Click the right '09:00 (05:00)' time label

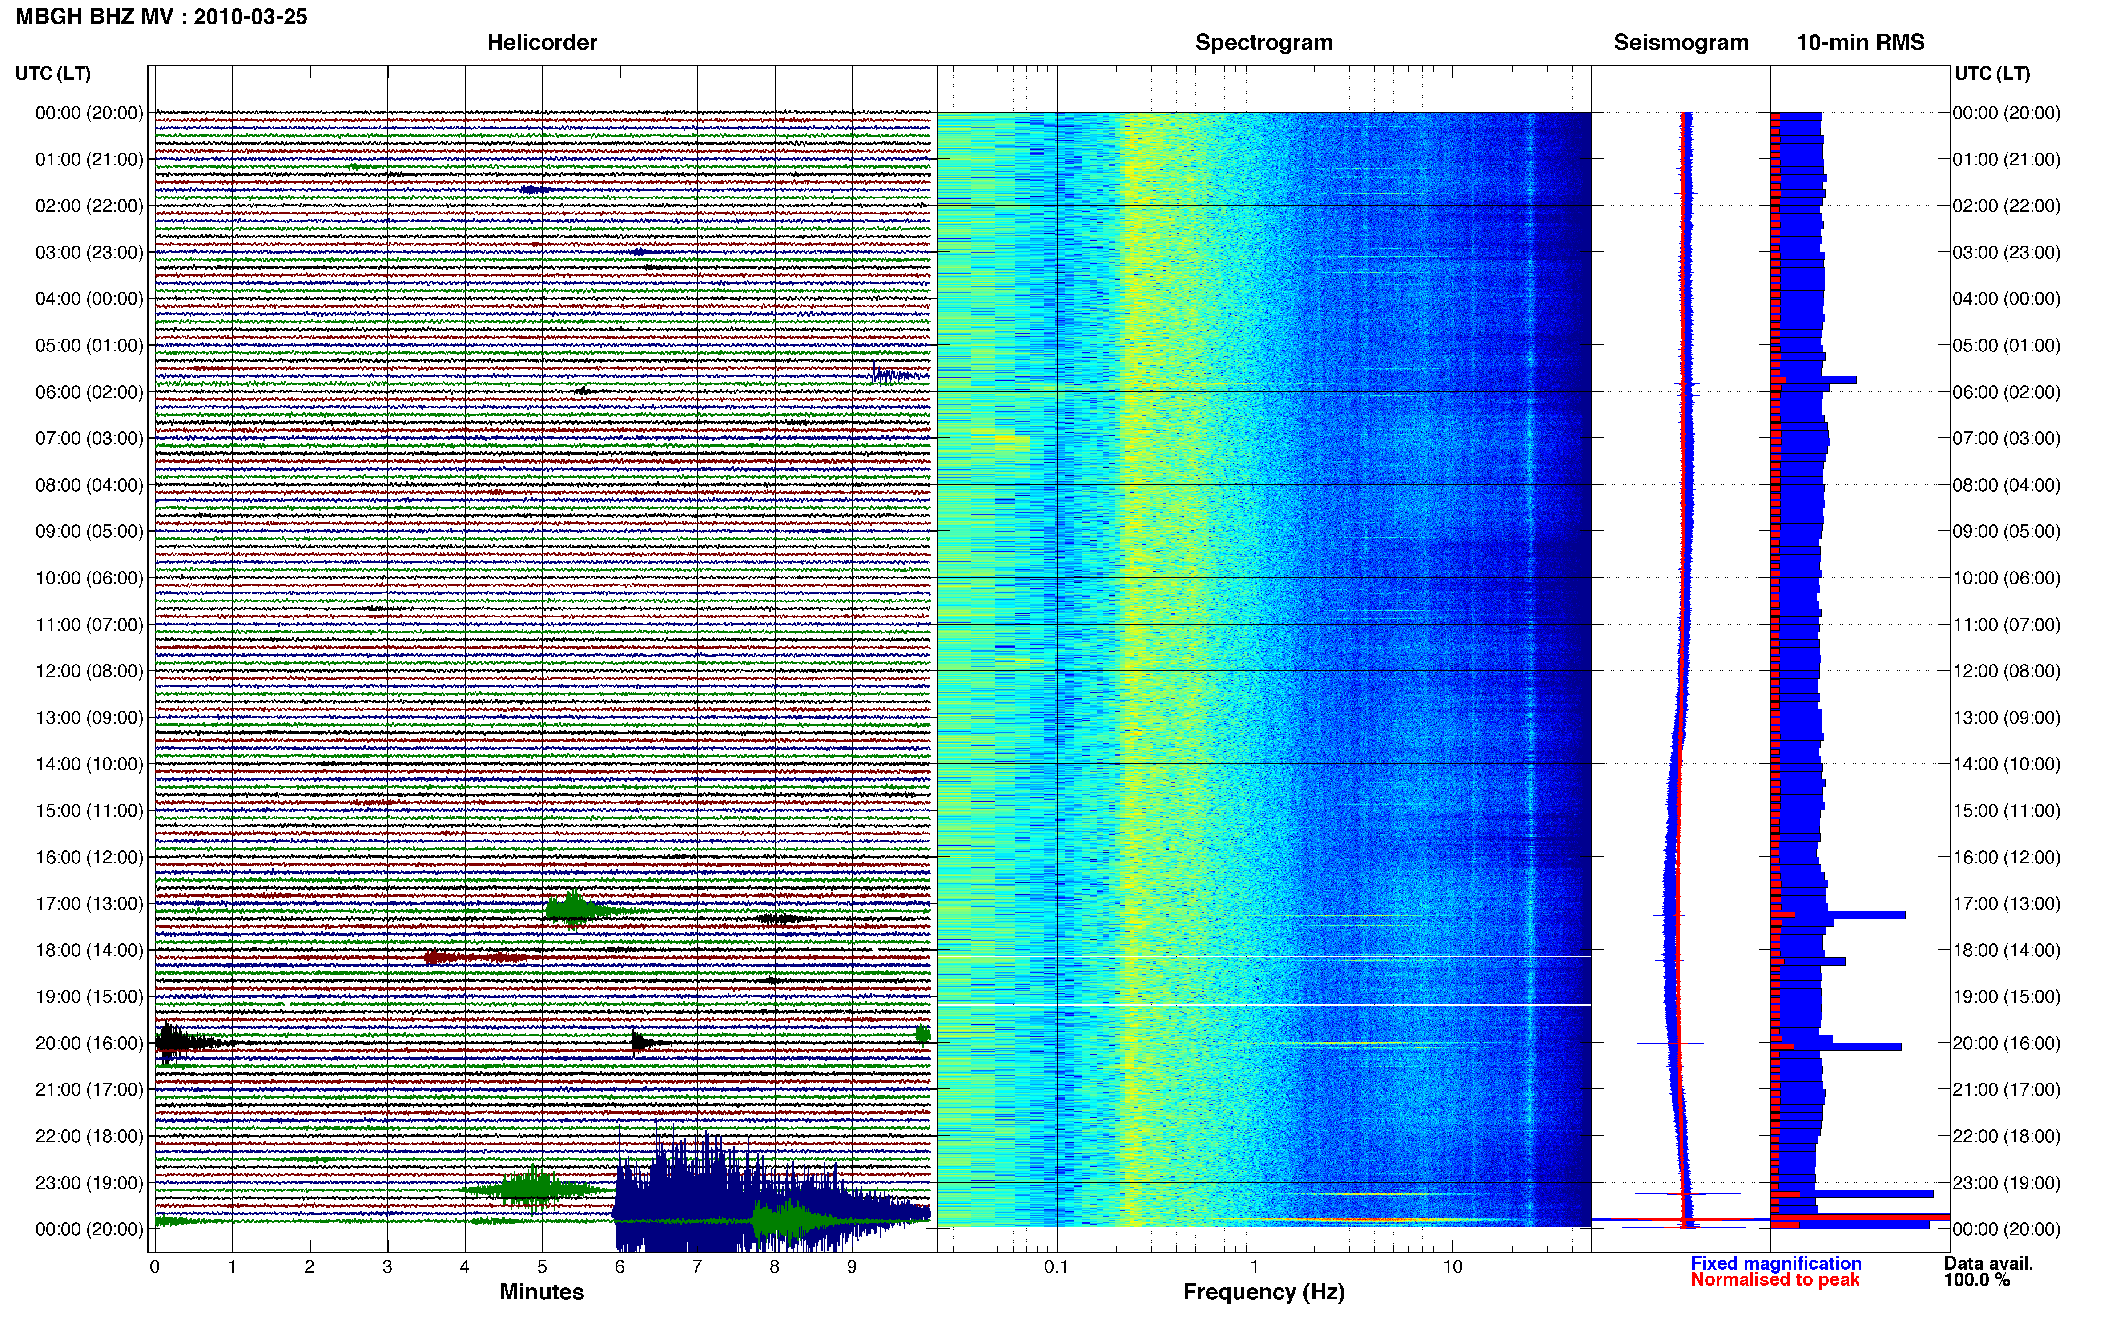click(2006, 532)
